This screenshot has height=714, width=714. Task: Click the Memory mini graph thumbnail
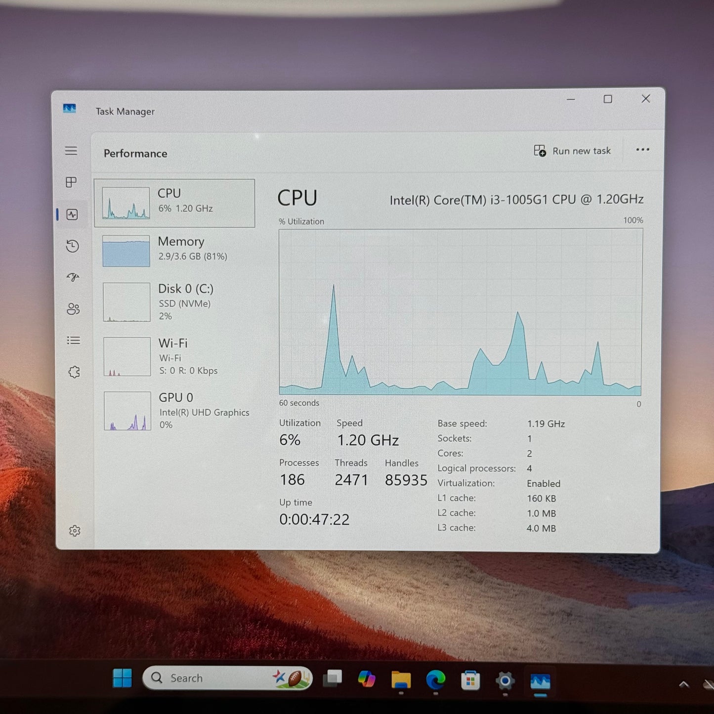coord(126,251)
